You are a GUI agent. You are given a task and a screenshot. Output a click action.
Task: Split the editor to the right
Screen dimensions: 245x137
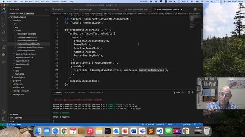coord(195,10)
